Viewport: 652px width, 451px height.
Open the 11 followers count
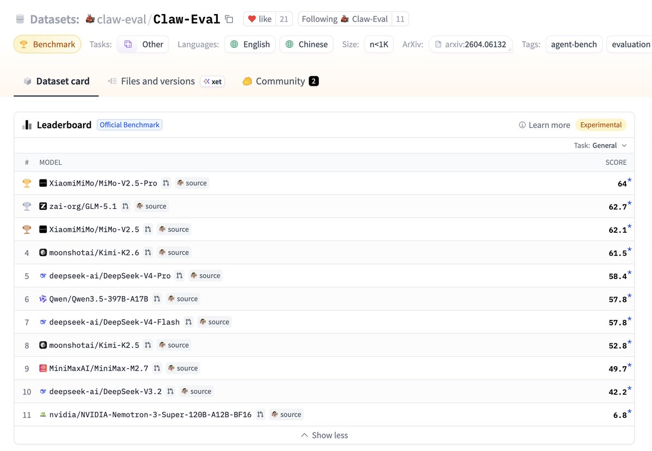click(x=400, y=19)
